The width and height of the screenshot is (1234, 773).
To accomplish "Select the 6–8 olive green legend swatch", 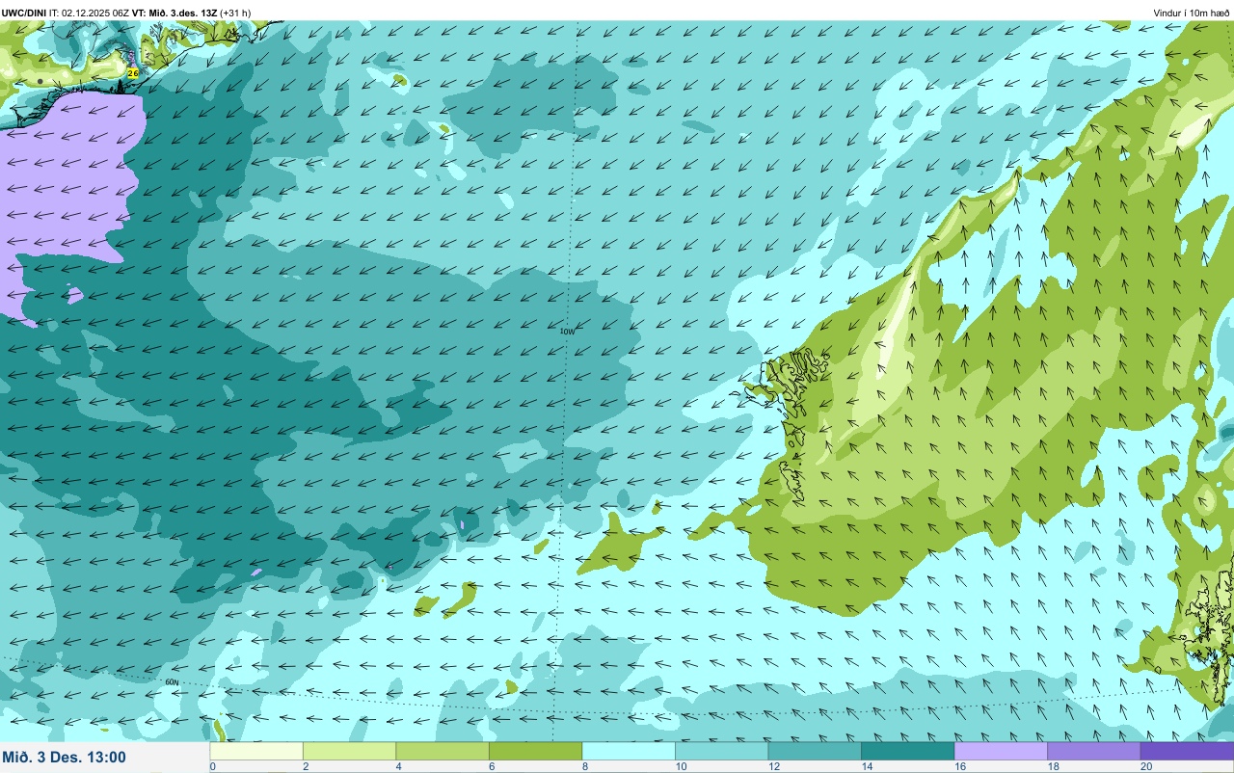I will coord(535,751).
